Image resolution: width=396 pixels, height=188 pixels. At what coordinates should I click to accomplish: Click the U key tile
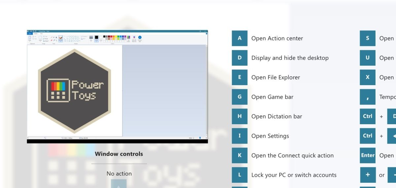click(x=367, y=58)
